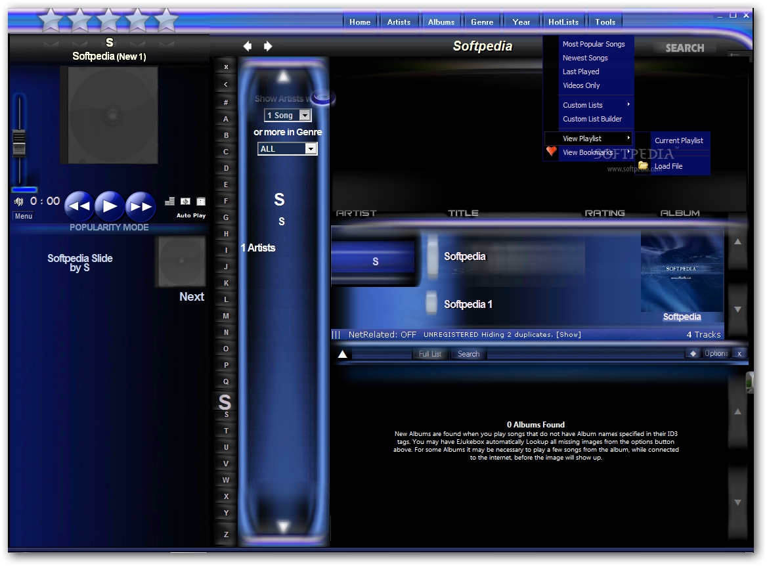Open the equalizer bars icon
The height and width of the screenshot is (566, 767).
pyautogui.click(x=169, y=201)
